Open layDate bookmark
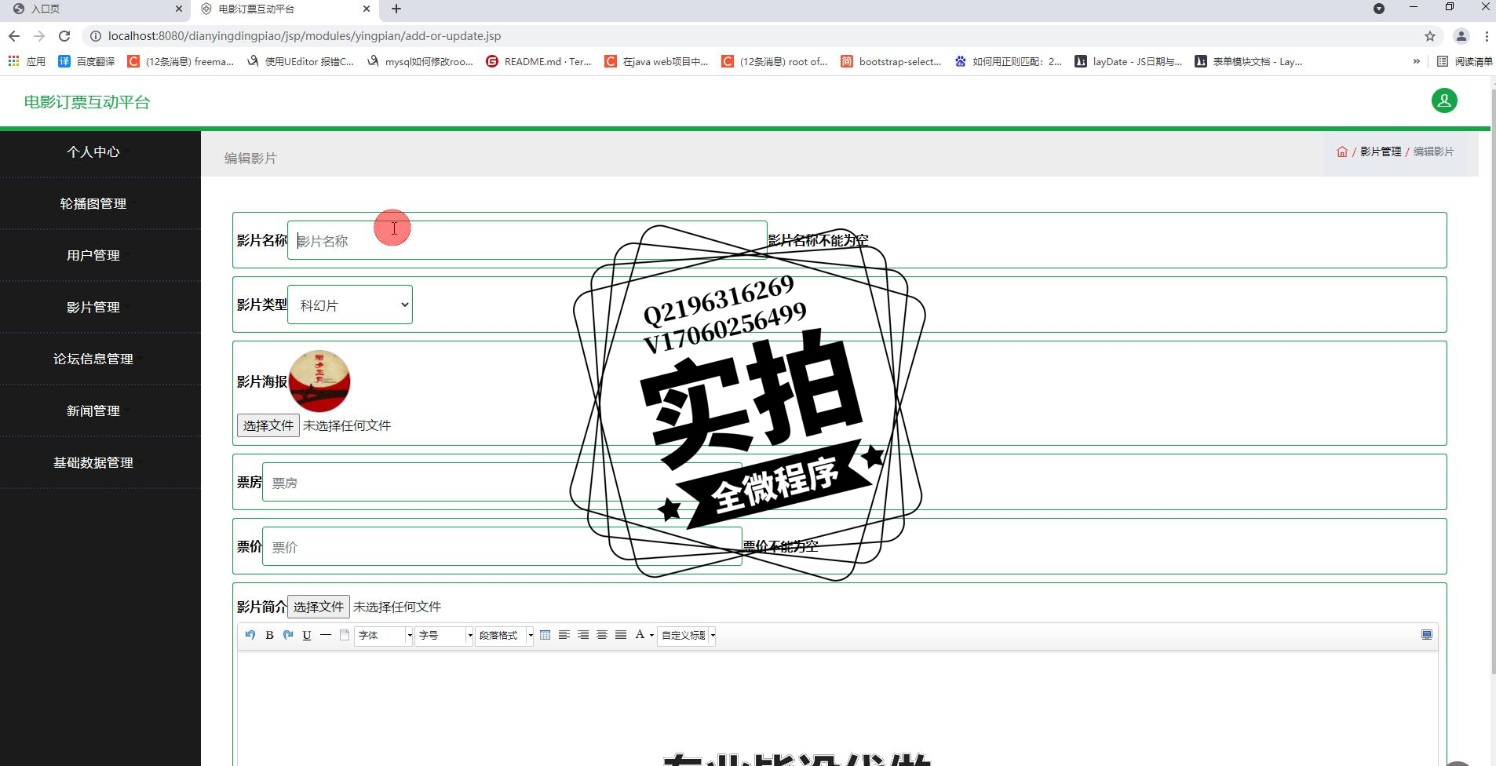 1129,61
